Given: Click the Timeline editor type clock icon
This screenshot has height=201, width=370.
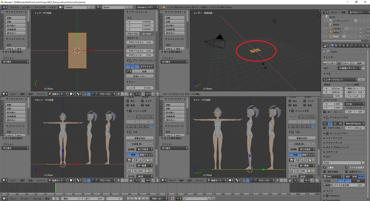Looking at the screenshot, I should (x=4, y=198).
